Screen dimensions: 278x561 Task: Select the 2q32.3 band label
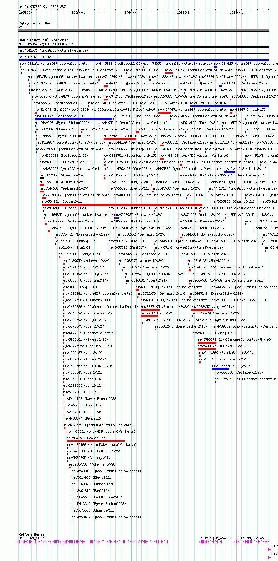point(25,27)
